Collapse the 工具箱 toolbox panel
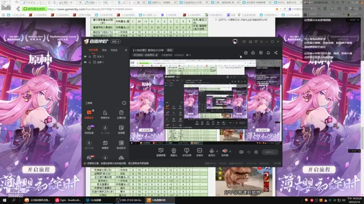The image size is (364, 204). (124, 103)
